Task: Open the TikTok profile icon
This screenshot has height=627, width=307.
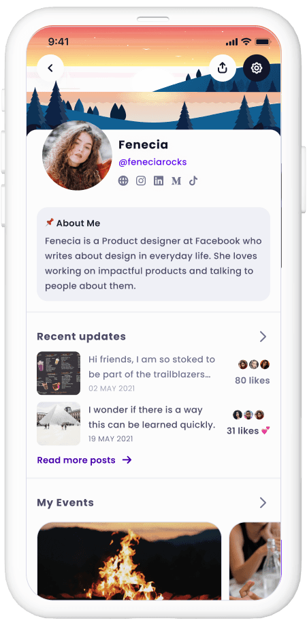Action: click(x=193, y=180)
